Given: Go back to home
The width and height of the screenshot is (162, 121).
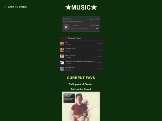Looking at the screenshot, I should pos(15,7).
